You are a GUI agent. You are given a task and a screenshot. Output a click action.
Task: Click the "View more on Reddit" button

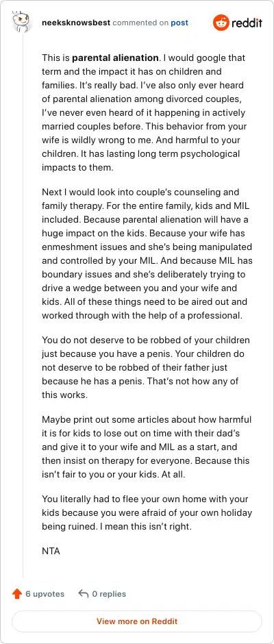(x=137, y=621)
